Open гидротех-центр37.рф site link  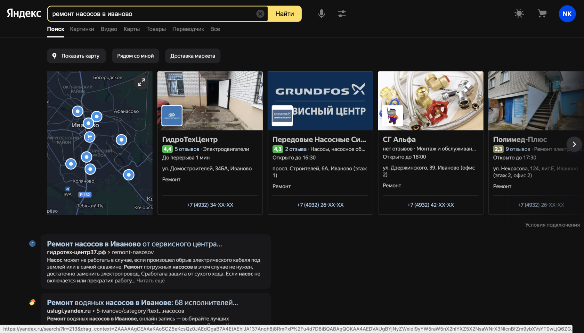pyautogui.click(x=76, y=252)
